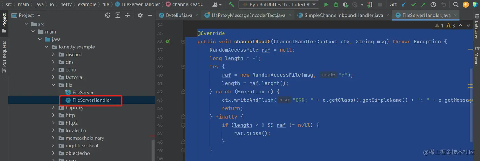Expand the factorial package
The width and height of the screenshot is (480, 161).
53,77
